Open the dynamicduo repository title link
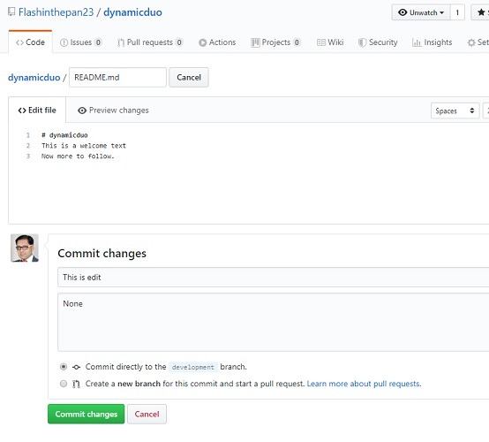This screenshot has width=489, height=442. (x=133, y=12)
